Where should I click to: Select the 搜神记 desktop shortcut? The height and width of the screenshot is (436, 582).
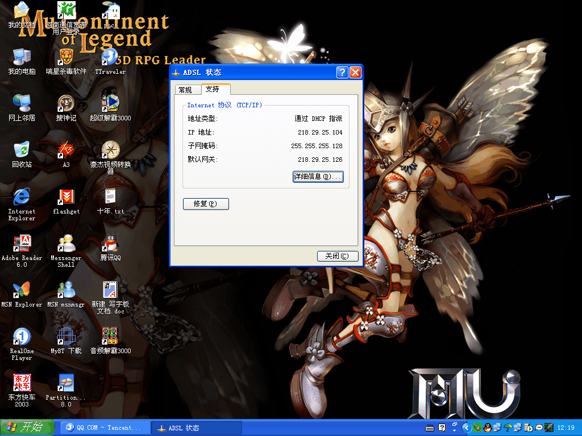(x=66, y=108)
